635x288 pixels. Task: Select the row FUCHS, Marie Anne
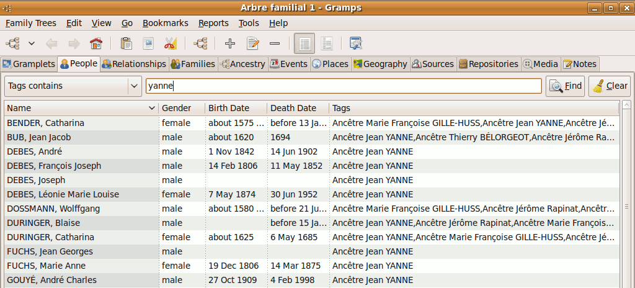tap(312, 266)
